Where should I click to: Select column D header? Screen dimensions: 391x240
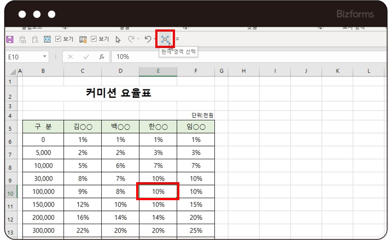point(120,71)
